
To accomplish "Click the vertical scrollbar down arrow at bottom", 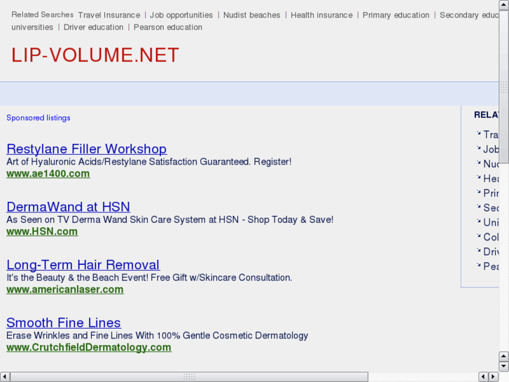I will (x=504, y=366).
